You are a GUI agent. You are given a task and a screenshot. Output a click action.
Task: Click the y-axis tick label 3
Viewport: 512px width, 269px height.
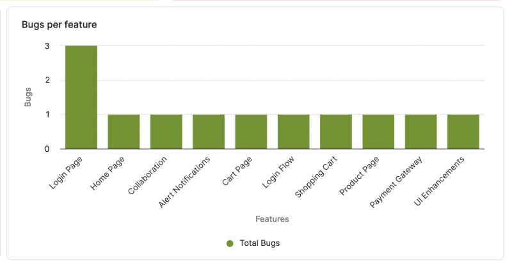coord(47,46)
